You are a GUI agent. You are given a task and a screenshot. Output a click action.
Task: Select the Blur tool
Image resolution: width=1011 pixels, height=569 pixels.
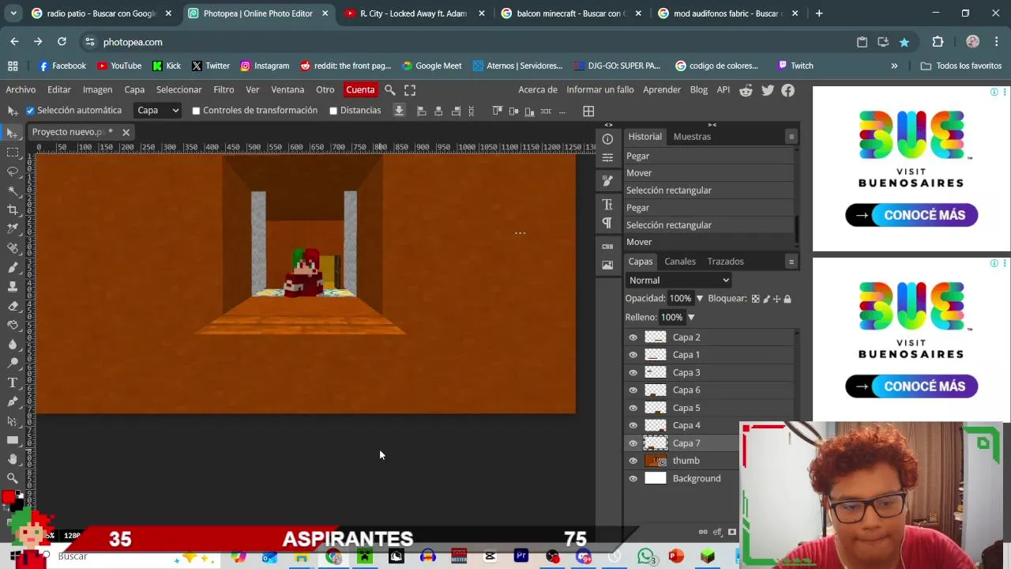(x=13, y=344)
